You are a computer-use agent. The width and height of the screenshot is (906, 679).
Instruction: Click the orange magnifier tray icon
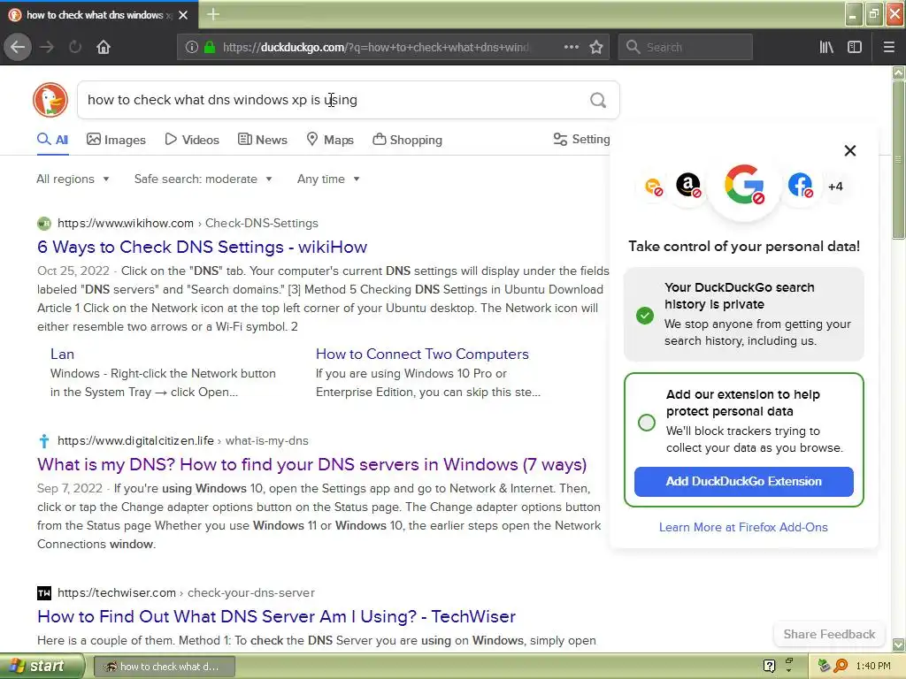pyautogui.click(x=841, y=666)
